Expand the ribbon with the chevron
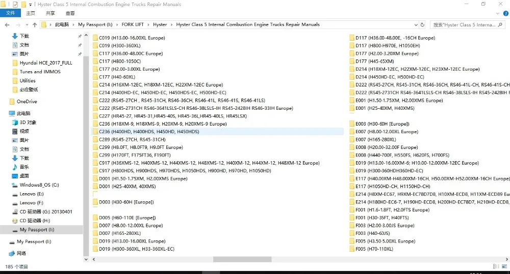 point(497,13)
